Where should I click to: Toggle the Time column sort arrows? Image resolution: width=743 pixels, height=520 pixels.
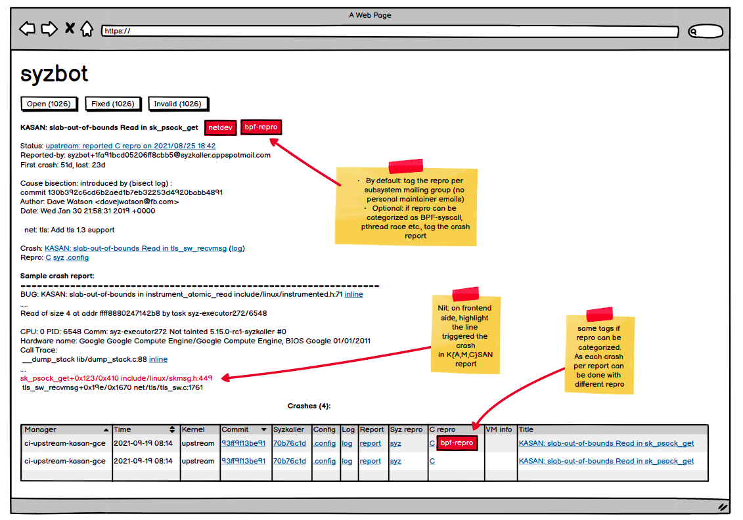point(172,429)
